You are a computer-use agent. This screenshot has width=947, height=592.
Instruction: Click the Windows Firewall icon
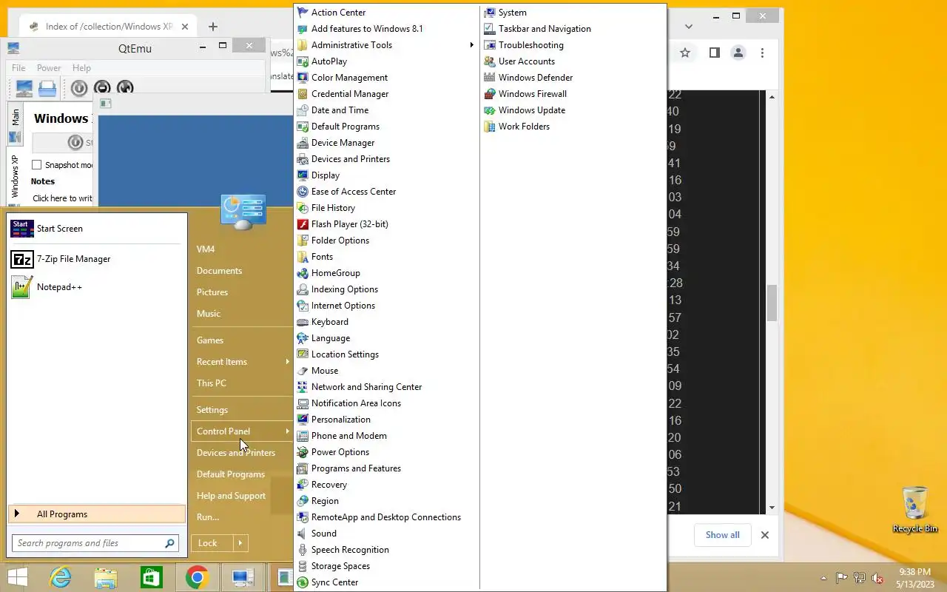(489, 94)
